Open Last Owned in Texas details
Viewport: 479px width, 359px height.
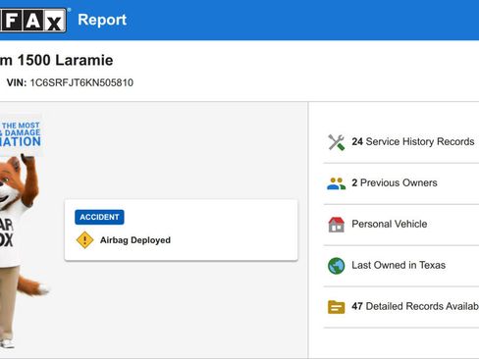[401, 266]
